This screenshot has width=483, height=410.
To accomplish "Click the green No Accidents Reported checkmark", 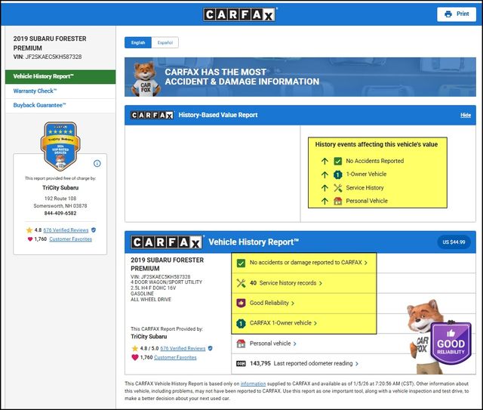I will coord(338,161).
